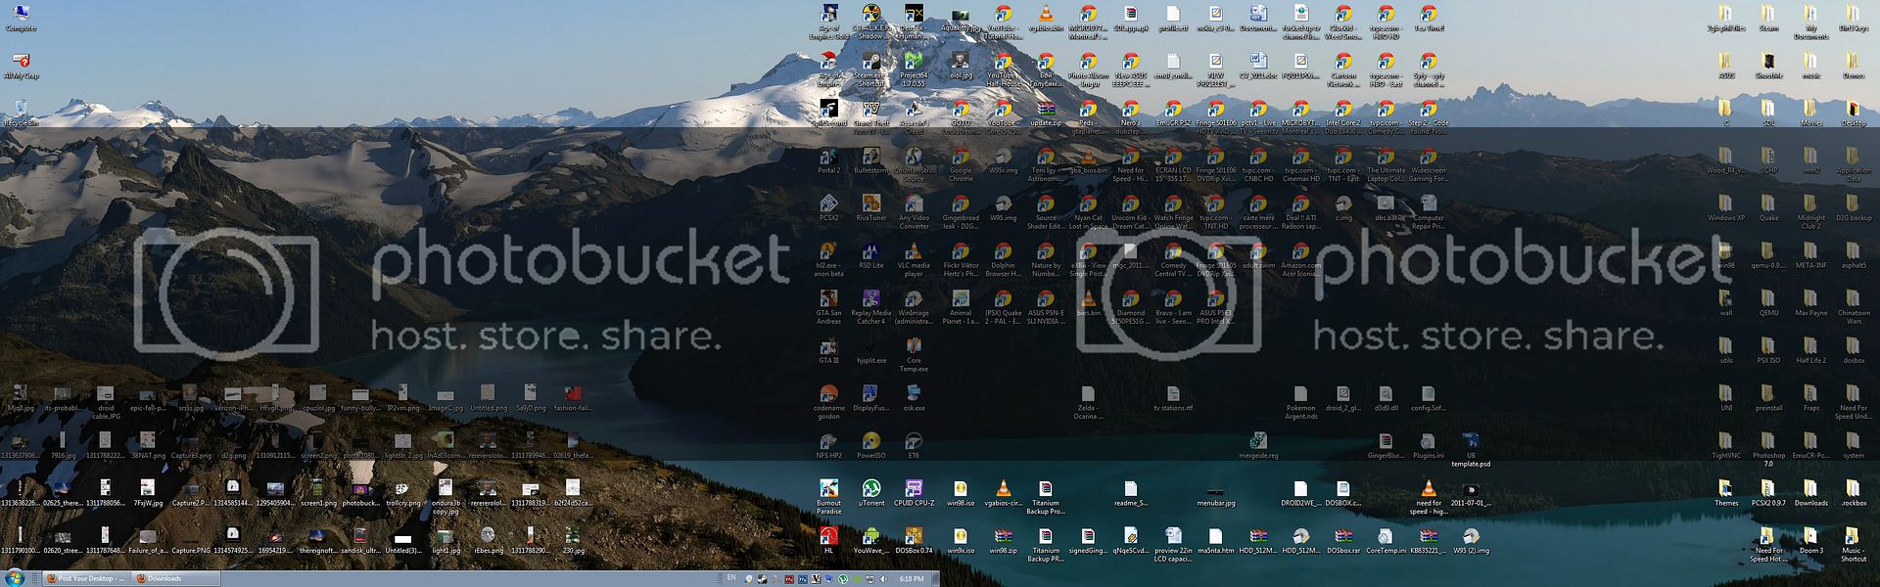This screenshot has width=1880, height=587.
Task: Open the Computer desktop icon
Action: (x=21, y=15)
